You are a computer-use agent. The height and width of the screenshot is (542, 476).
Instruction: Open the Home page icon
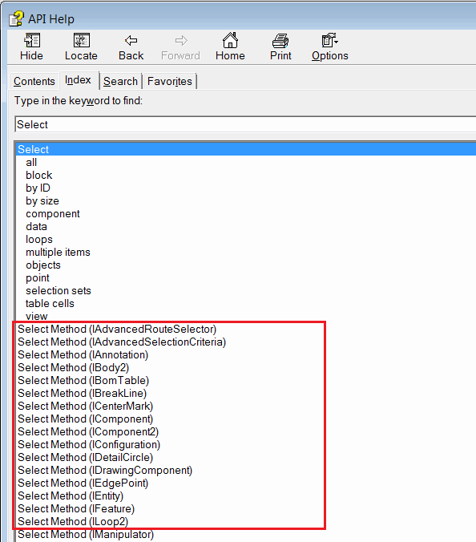[x=230, y=40]
